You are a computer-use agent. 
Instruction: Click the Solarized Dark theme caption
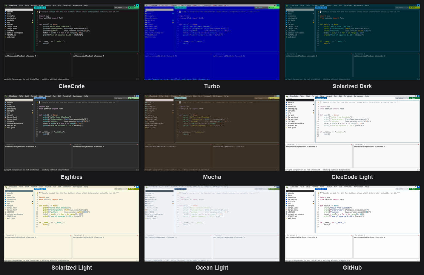click(x=352, y=86)
